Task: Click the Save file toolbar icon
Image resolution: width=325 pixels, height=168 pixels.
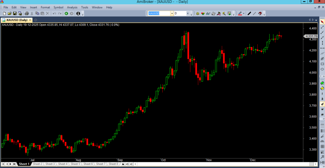Action: (15, 13)
